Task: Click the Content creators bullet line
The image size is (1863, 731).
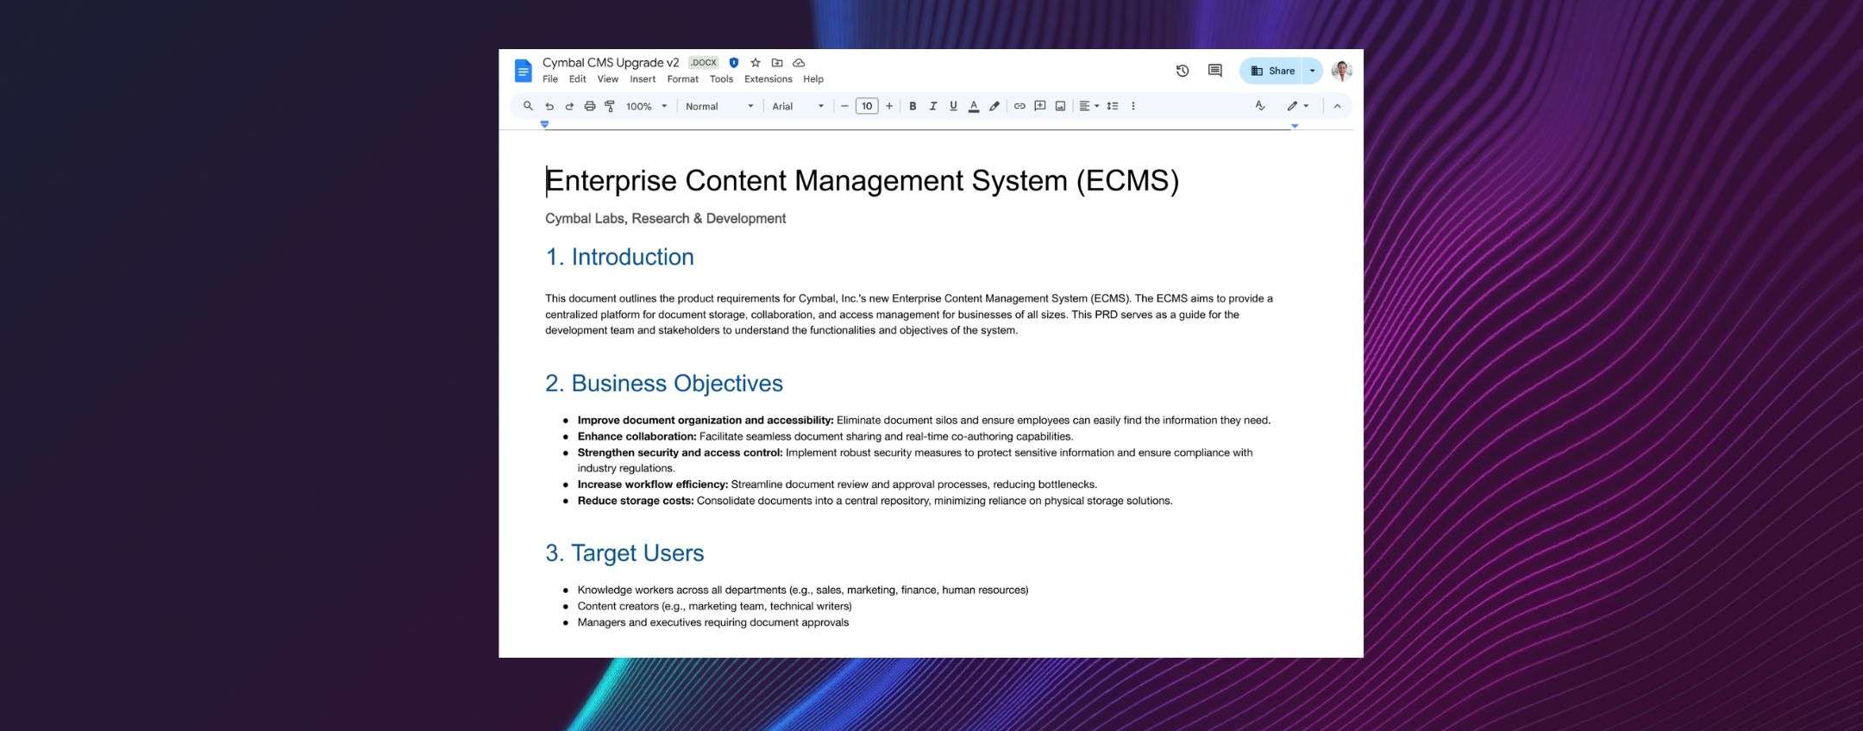Action: (x=715, y=606)
